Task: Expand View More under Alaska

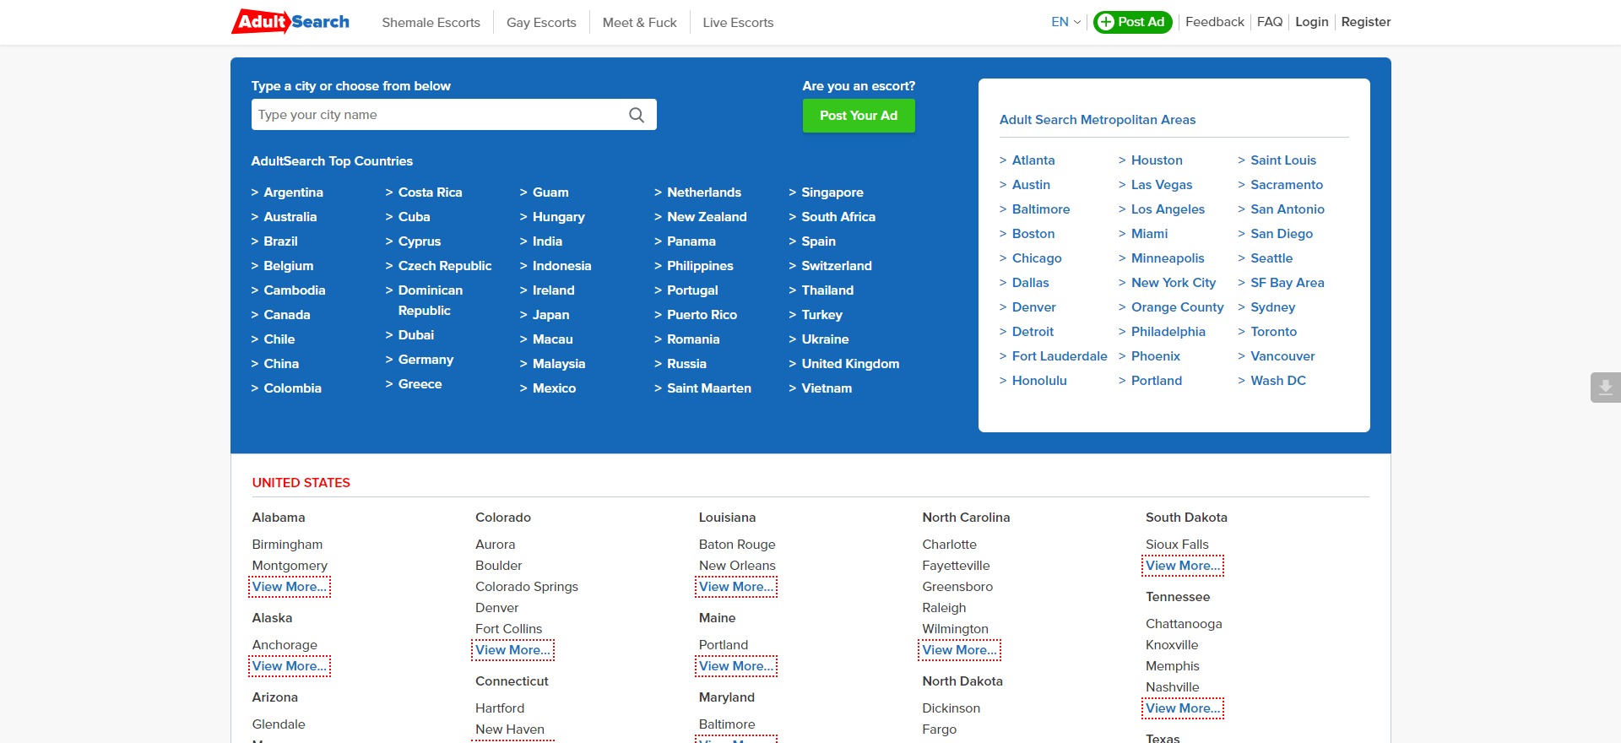Action: pyautogui.click(x=289, y=666)
